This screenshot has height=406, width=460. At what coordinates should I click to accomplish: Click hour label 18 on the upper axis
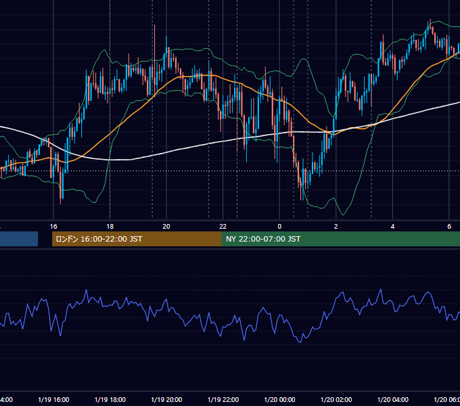coord(110,226)
